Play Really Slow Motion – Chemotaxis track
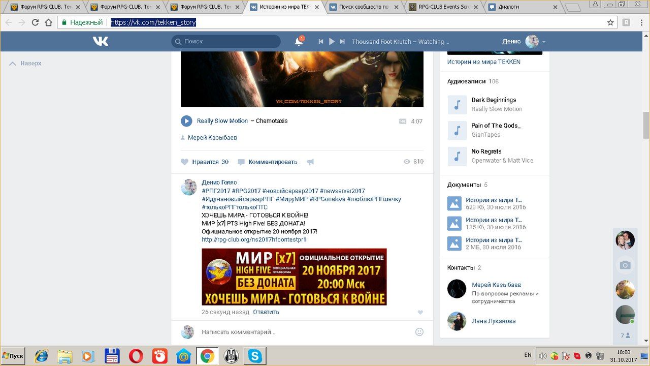Screen dimensions: 650x366 186,121
